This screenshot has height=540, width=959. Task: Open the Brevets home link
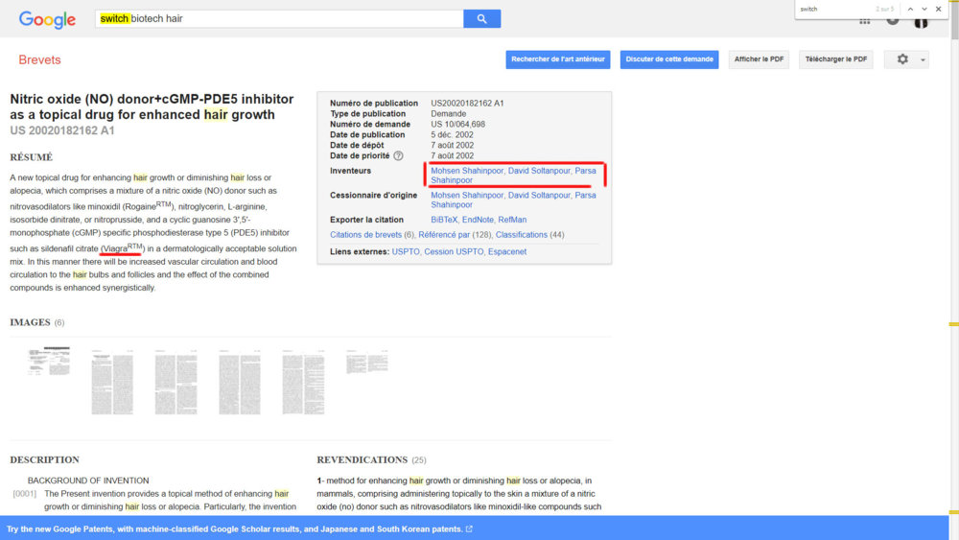[39, 59]
